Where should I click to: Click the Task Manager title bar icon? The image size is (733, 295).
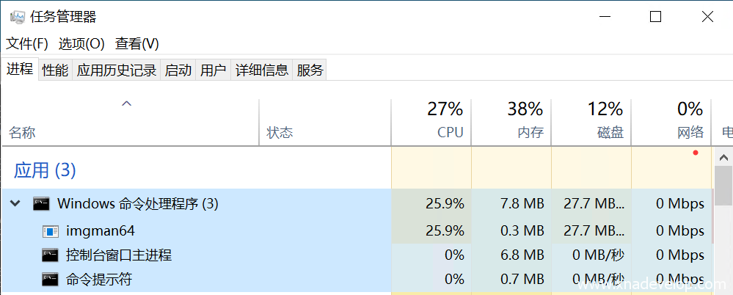pos(17,17)
